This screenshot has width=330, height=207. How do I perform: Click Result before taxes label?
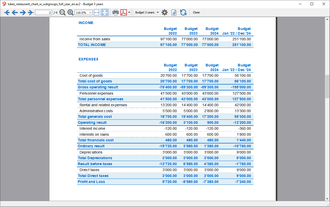click(95, 164)
